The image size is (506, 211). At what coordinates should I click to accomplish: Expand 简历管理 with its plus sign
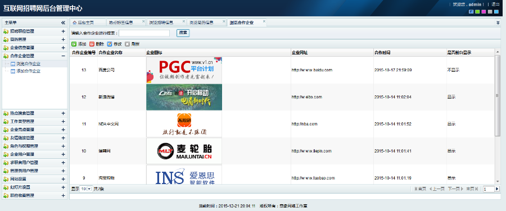tap(63, 39)
